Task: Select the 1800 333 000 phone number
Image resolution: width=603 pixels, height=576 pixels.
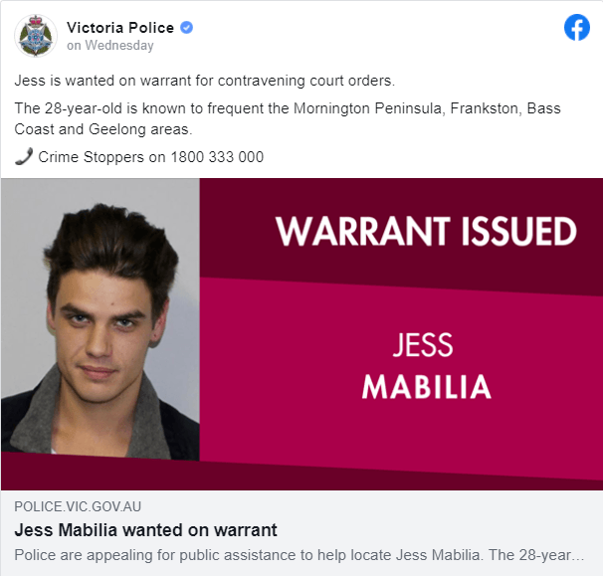Action: [x=217, y=157]
